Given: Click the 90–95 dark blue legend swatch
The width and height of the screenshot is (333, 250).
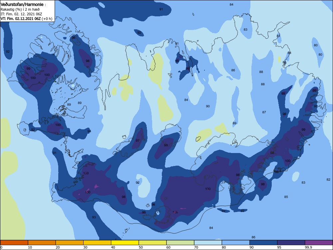Looking at the screenshot, I should coord(263,243).
